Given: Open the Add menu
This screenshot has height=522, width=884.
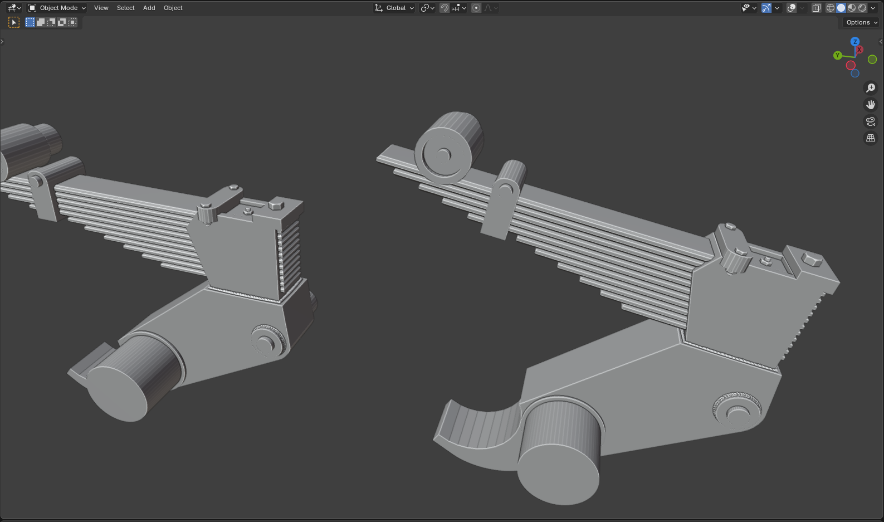Looking at the screenshot, I should pos(149,8).
